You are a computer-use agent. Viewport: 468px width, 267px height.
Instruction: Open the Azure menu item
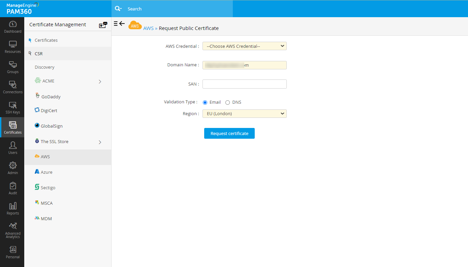pos(46,172)
